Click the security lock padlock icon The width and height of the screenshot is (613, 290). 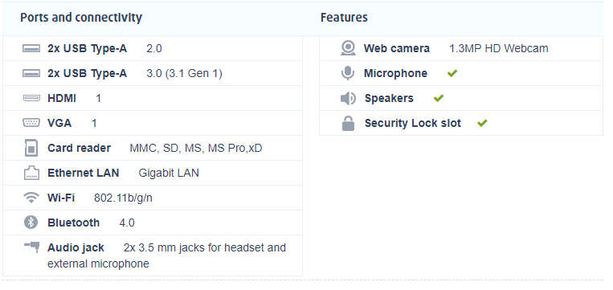[x=348, y=123]
